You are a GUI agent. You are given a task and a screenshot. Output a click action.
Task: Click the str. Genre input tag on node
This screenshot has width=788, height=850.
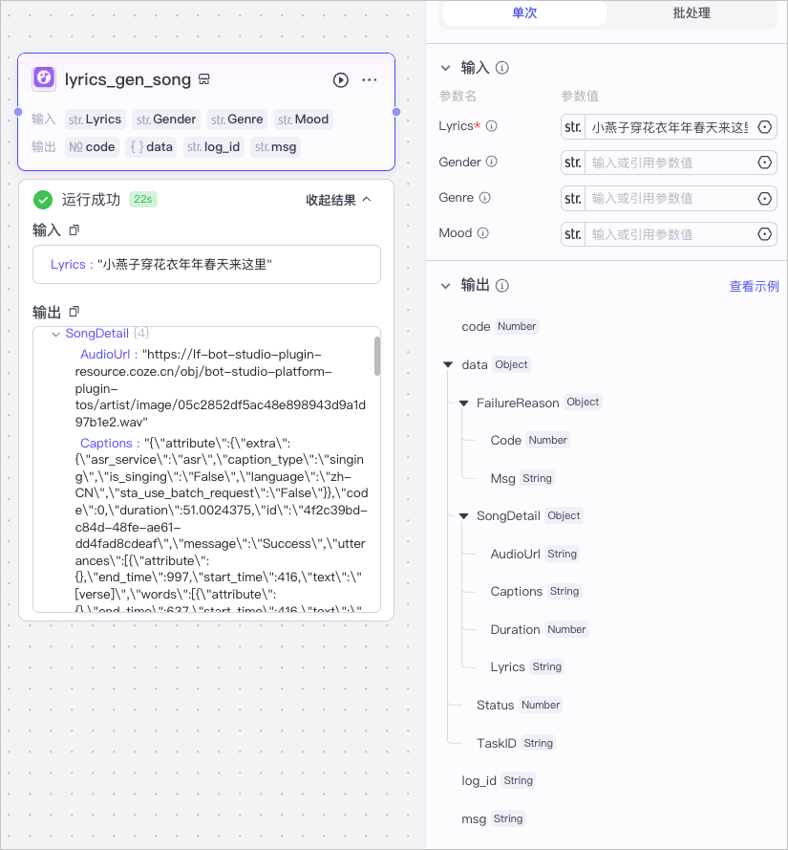pyautogui.click(x=237, y=120)
